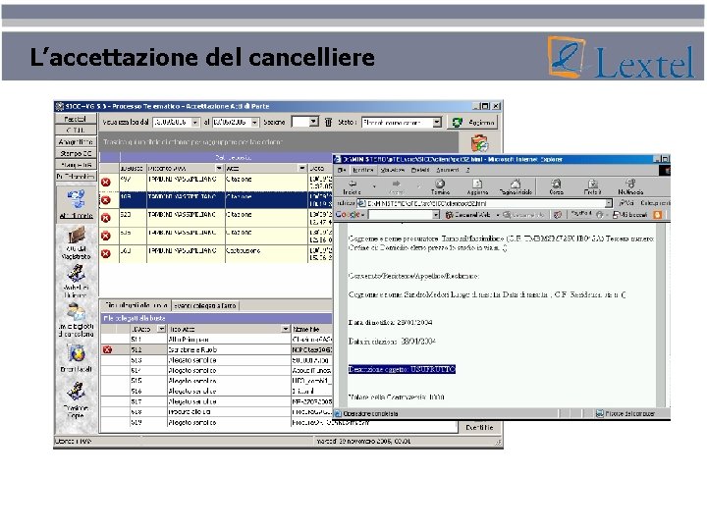The width and height of the screenshot is (707, 530).
Task: Open the Atto column filter dropdown arrow
Action: [302, 168]
